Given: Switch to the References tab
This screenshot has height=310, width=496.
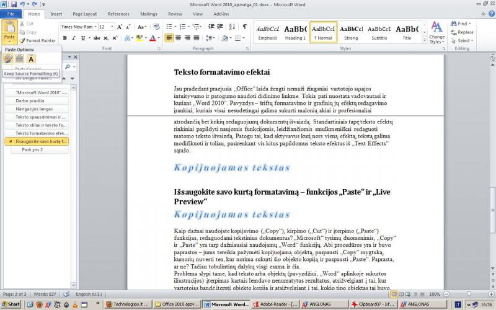Looking at the screenshot, I should coord(118,14).
